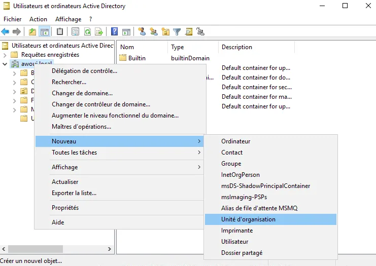Open the ? help menu
The image size is (376, 266).
coord(90,19)
